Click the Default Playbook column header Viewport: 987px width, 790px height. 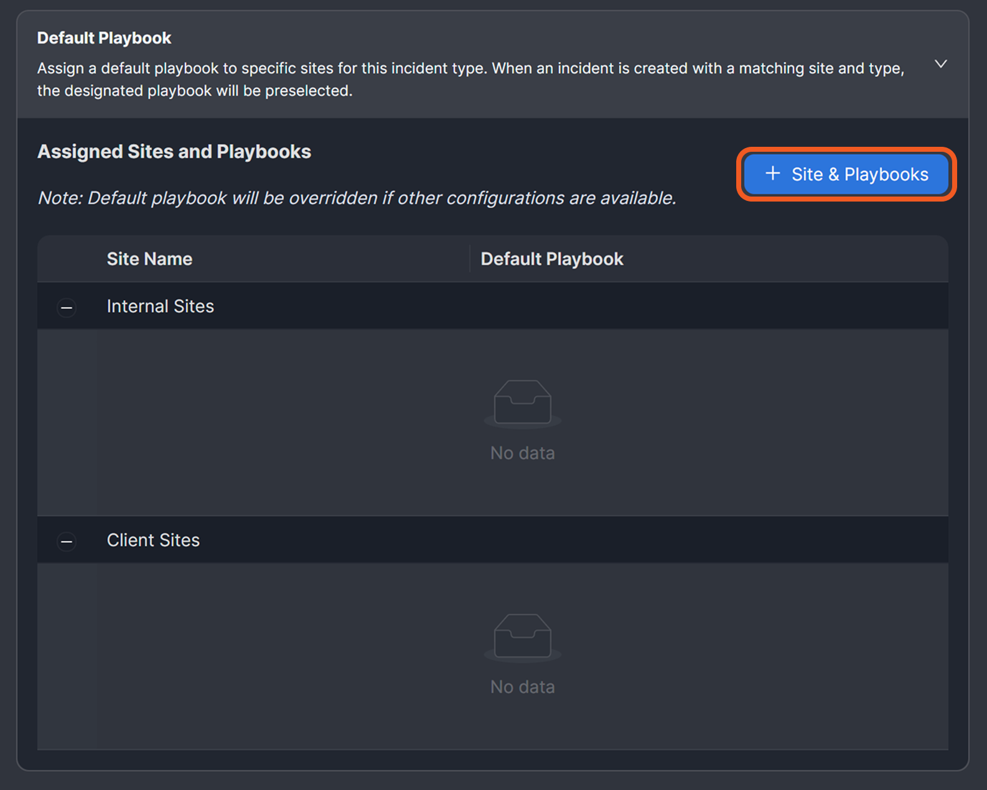pos(551,259)
